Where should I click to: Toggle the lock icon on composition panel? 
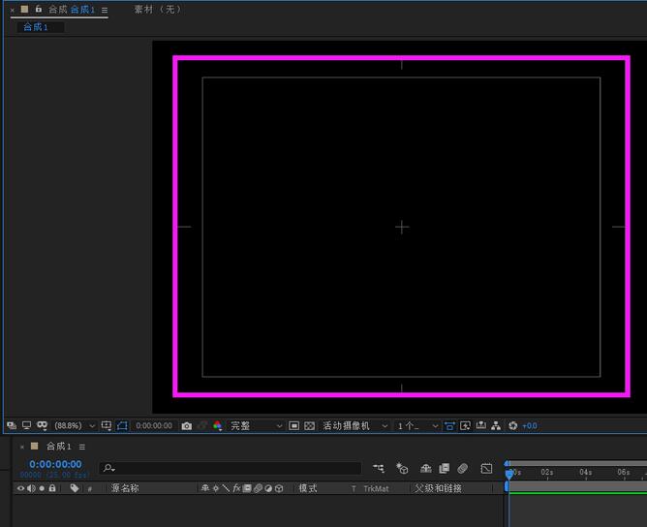(x=38, y=9)
